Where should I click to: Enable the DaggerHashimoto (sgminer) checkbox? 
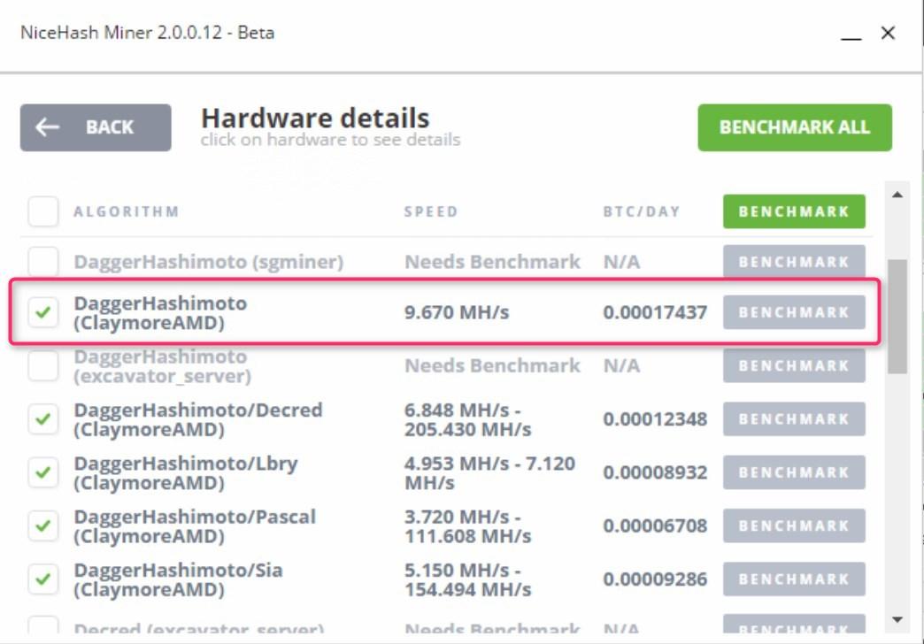click(43, 261)
